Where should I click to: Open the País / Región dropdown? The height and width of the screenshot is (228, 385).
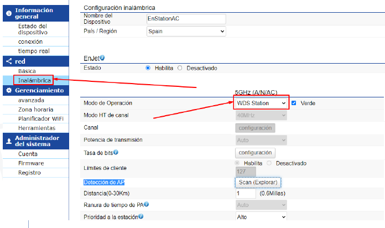coord(186,32)
